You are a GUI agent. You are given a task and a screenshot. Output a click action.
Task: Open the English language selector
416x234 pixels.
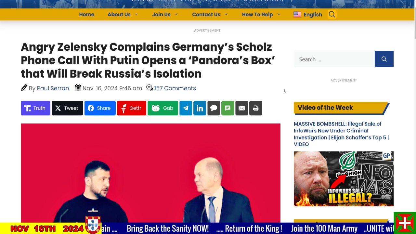(308, 14)
